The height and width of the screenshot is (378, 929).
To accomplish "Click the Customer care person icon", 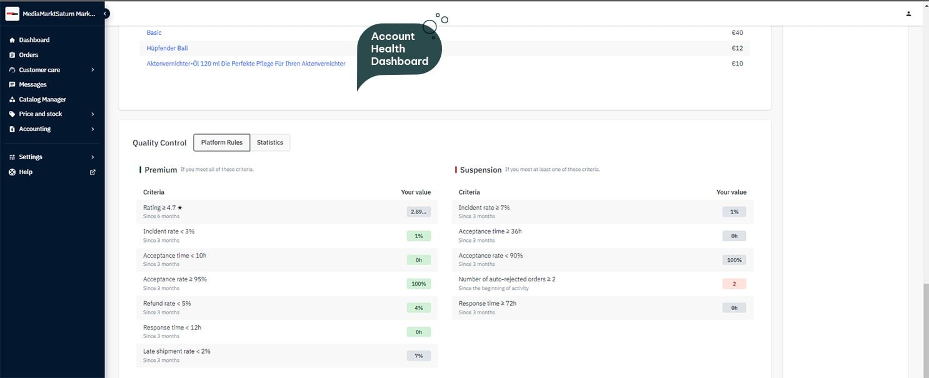I will click(x=12, y=70).
